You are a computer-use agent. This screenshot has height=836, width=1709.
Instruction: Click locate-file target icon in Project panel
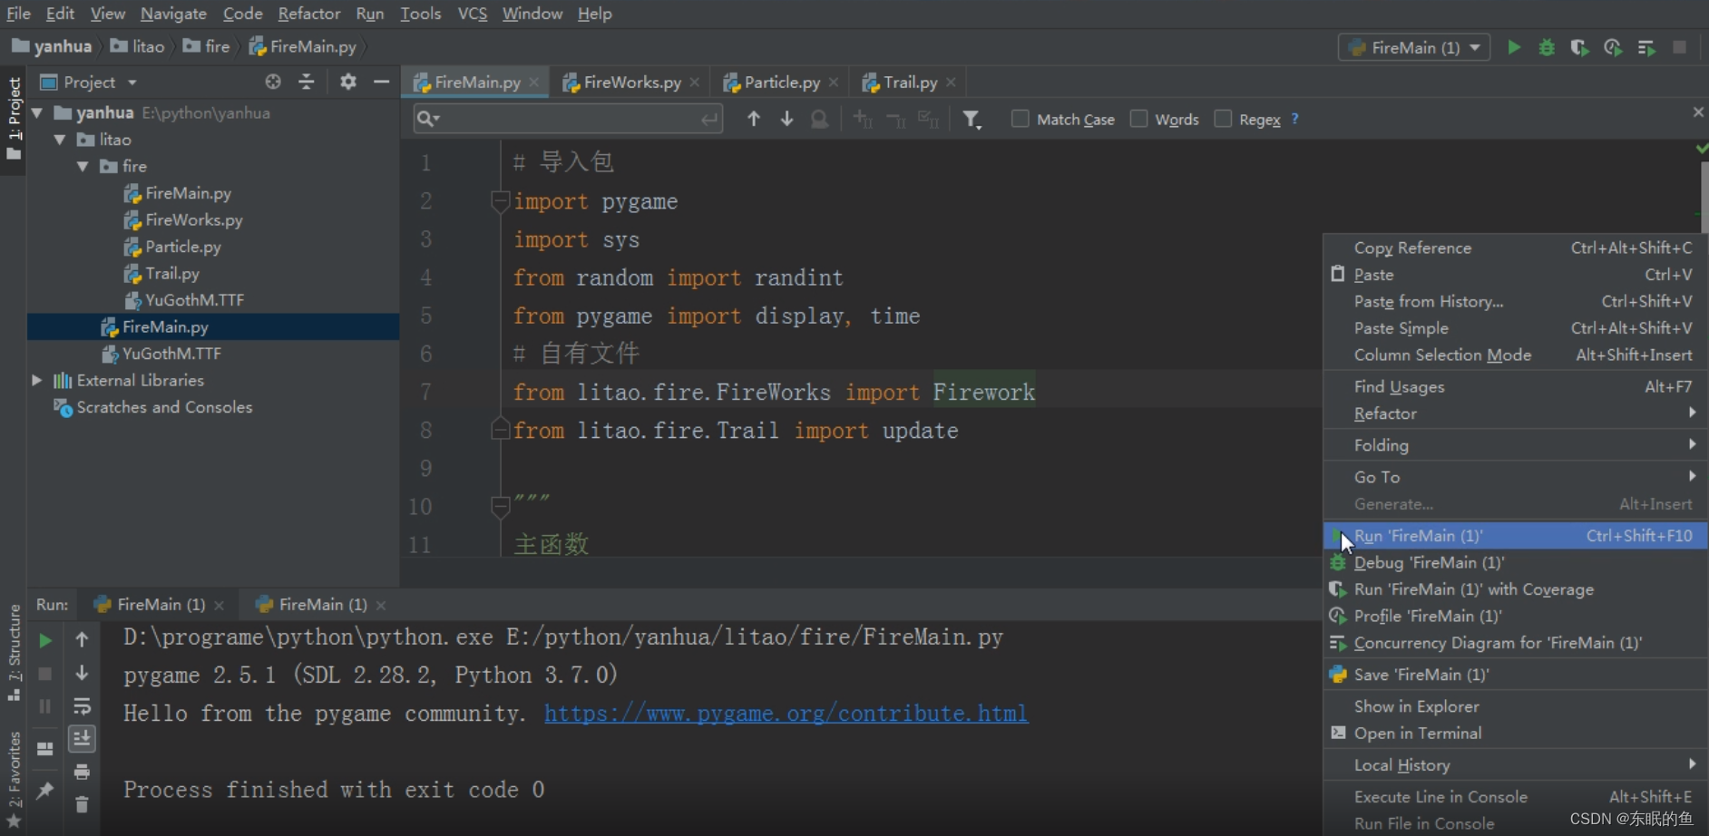tap(273, 82)
